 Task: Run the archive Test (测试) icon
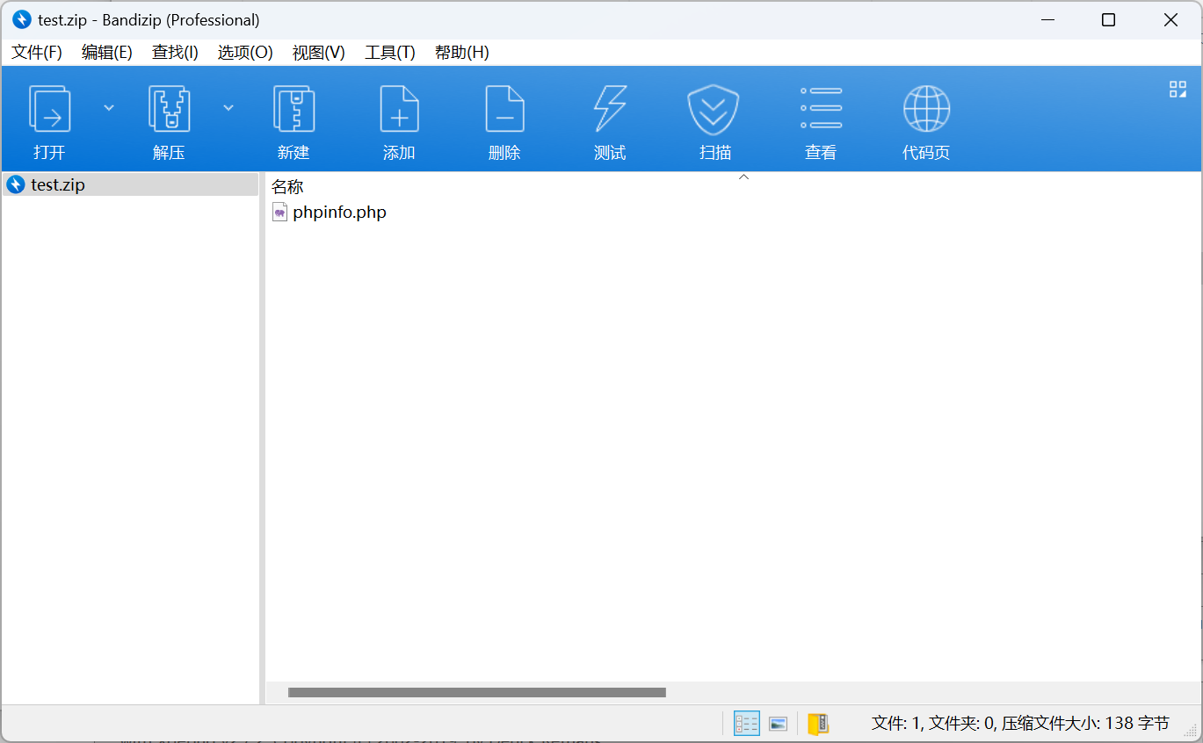[610, 109]
